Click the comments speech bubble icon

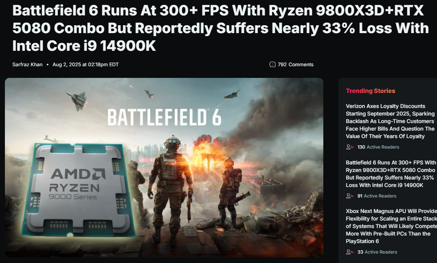272,65
